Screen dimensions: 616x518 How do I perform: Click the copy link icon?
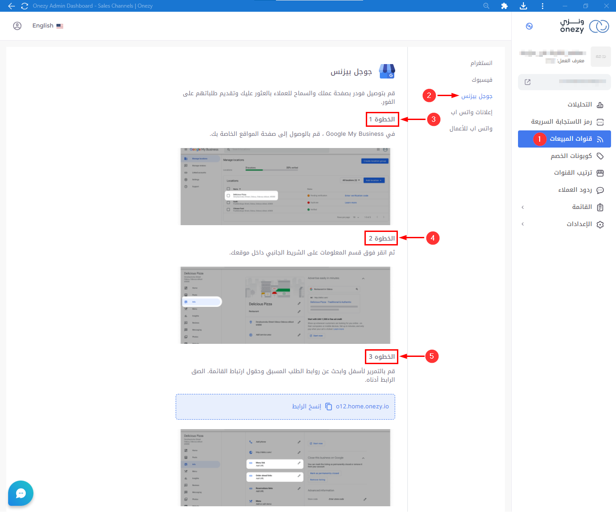pyautogui.click(x=329, y=407)
